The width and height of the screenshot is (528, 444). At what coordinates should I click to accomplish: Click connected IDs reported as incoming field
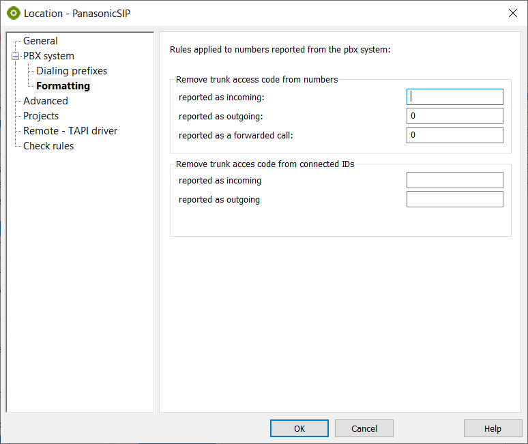(454, 180)
